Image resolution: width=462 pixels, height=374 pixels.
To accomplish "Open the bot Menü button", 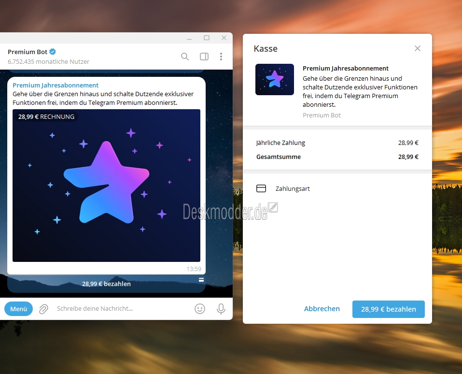I will (18, 309).
